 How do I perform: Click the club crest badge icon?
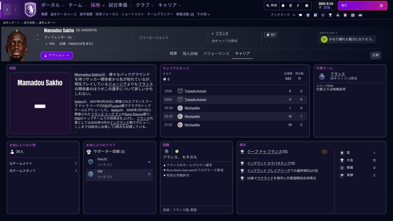(x=30, y=9)
